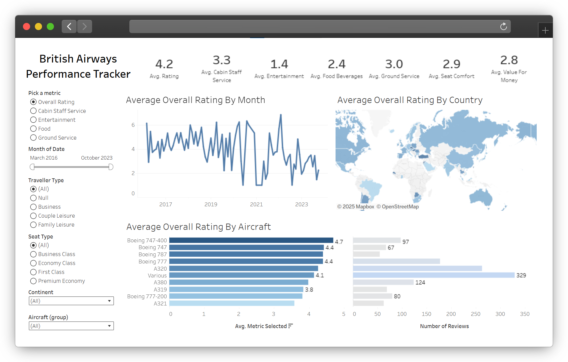Open the Mapbox attribution link
Screen dimensions: 568x362
pos(358,207)
